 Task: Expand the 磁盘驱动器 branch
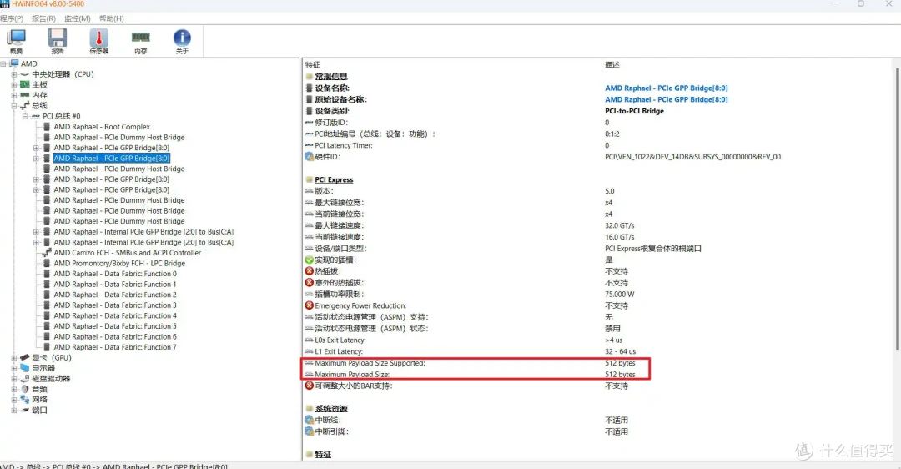(14, 379)
